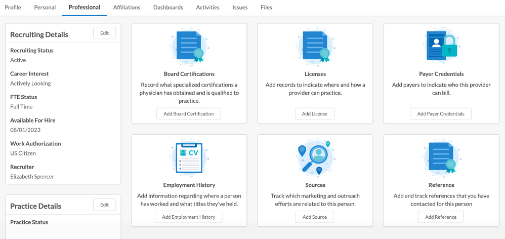Click the Reference card title
The image size is (505, 239).
(x=441, y=185)
